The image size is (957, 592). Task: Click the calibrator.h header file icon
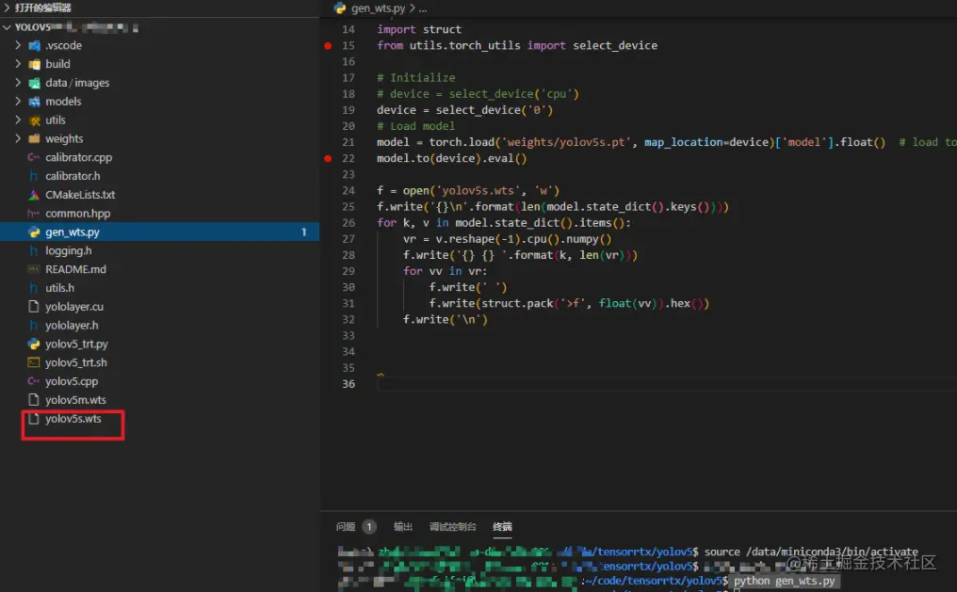pyautogui.click(x=34, y=176)
